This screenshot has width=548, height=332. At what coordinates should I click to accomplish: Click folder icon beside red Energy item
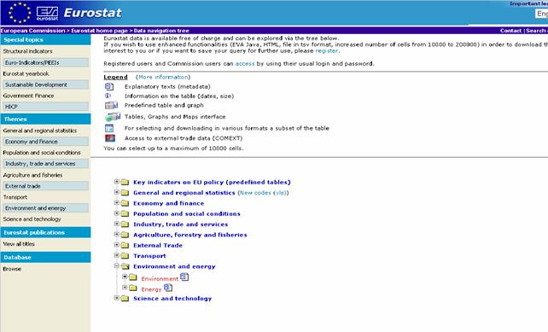[x=133, y=288]
